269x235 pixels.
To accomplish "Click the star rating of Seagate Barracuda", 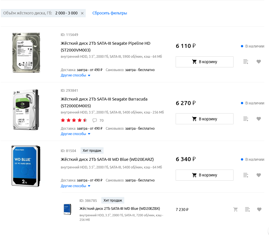I will 74,120.
